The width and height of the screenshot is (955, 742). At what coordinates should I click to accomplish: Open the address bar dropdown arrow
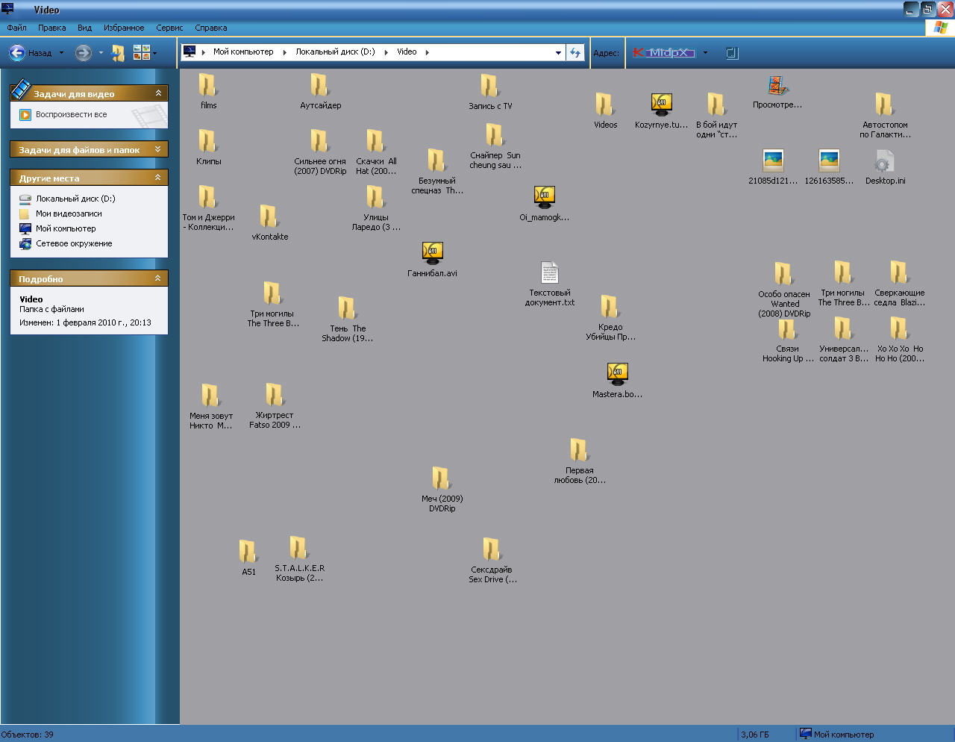point(558,52)
